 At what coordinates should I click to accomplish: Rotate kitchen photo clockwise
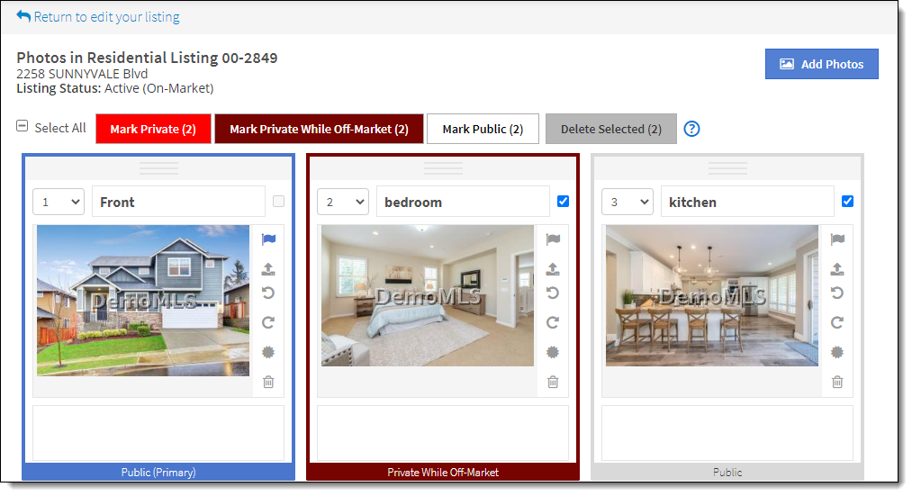(x=837, y=322)
